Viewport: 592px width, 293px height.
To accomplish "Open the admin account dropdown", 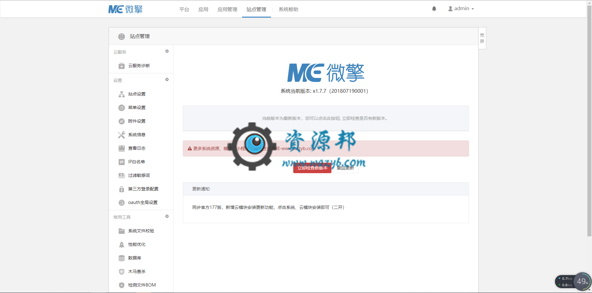I will click(x=461, y=9).
